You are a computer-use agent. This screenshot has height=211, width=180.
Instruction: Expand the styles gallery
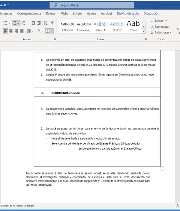[144, 31]
